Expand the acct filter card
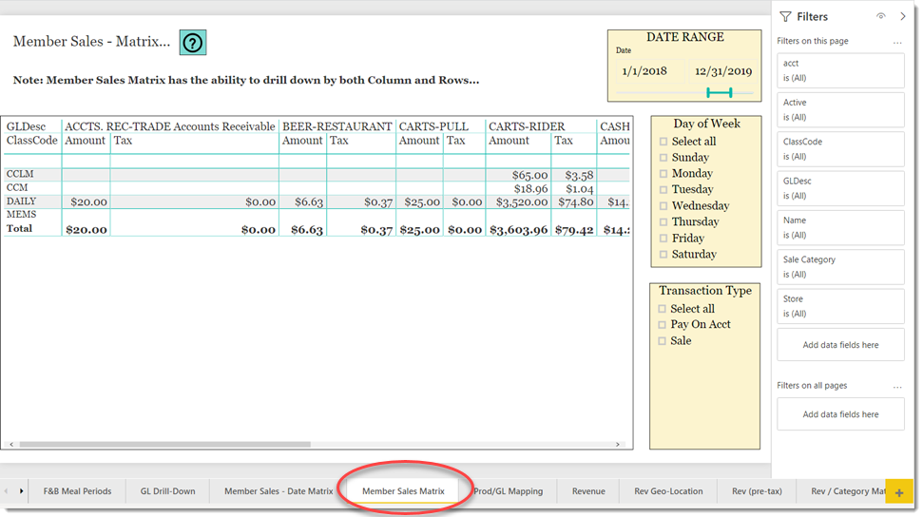 [840, 70]
